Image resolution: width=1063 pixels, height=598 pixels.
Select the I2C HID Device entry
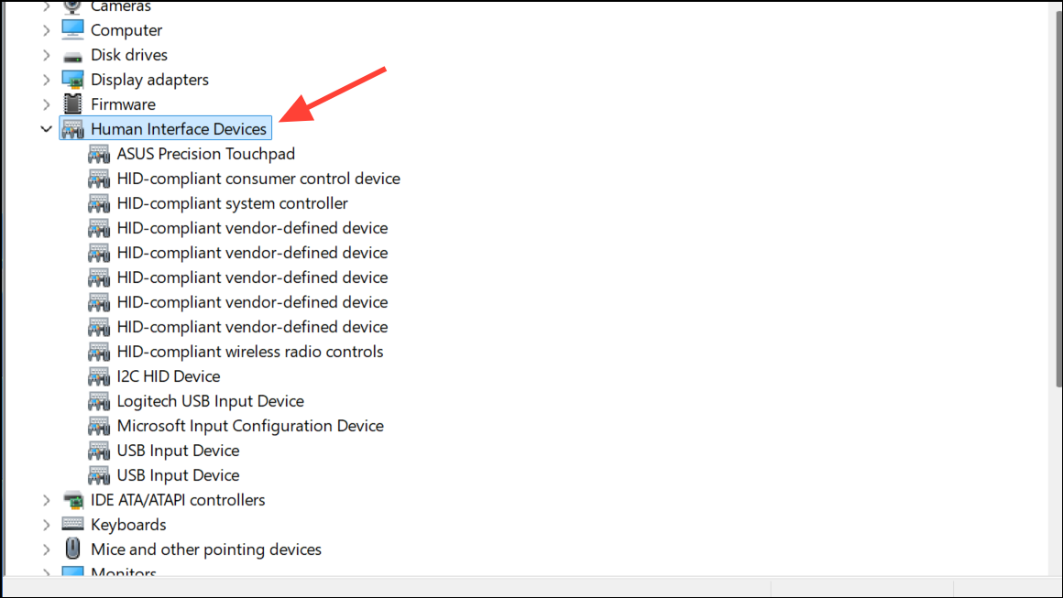click(168, 376)
